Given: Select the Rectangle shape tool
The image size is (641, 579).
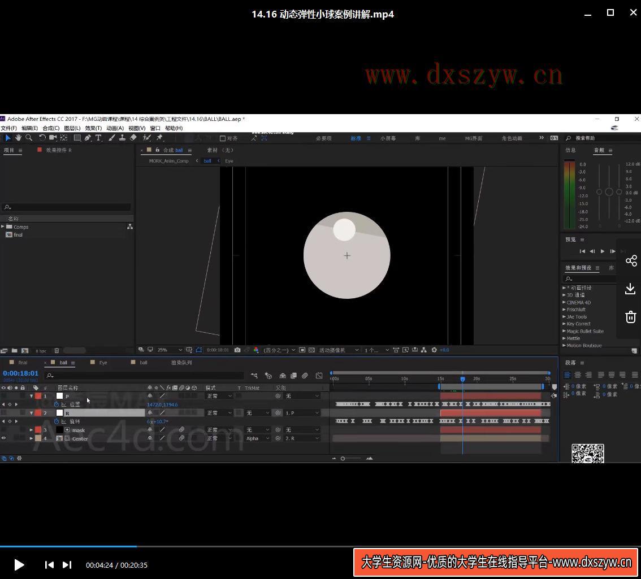Looking at the screenshot, I should coord(77,138).
